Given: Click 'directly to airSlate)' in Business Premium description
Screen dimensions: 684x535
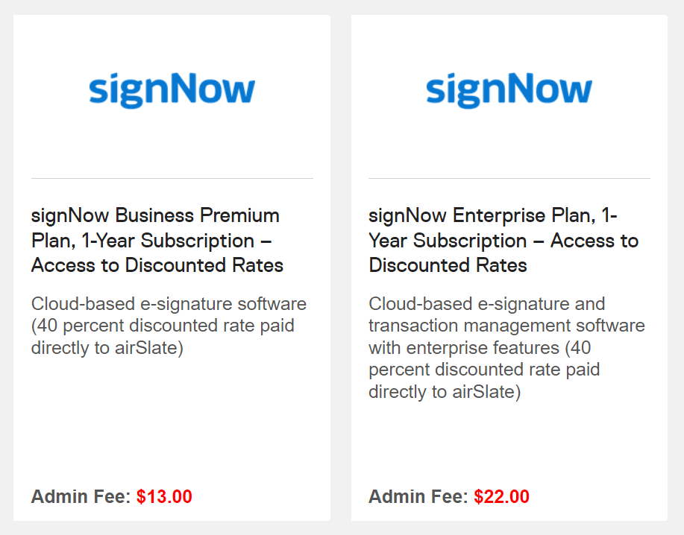Looking at the screenshot, I should tap(107, 348).
